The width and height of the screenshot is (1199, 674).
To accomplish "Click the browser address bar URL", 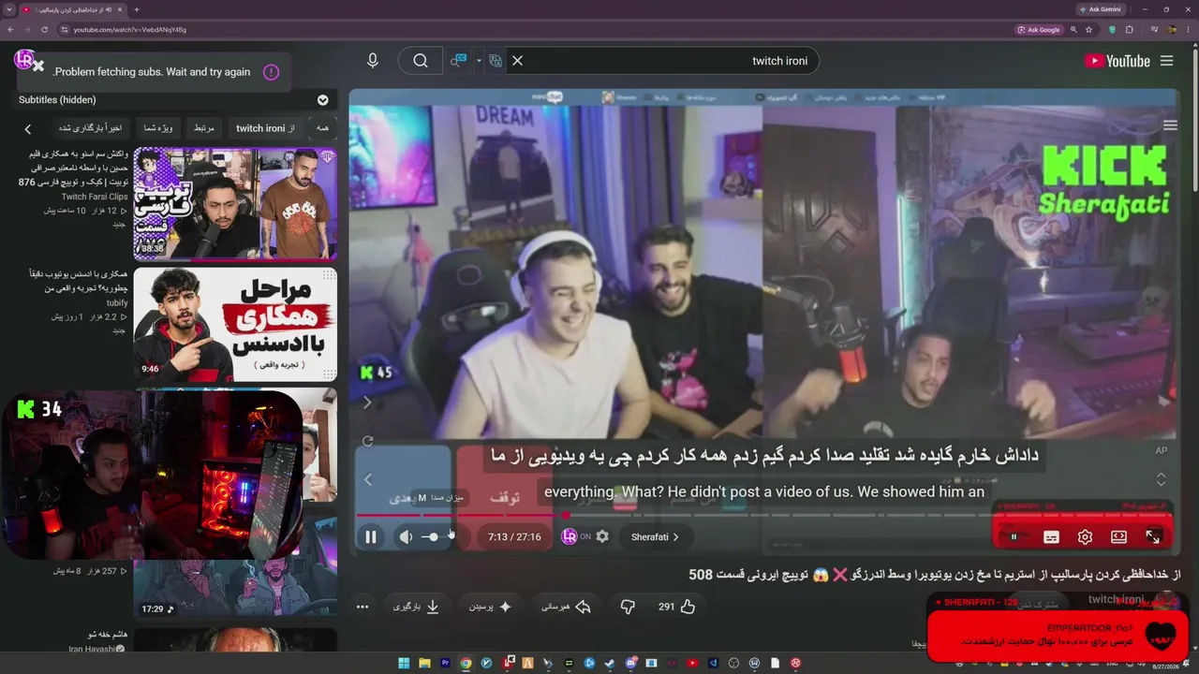I will (130, 30).
